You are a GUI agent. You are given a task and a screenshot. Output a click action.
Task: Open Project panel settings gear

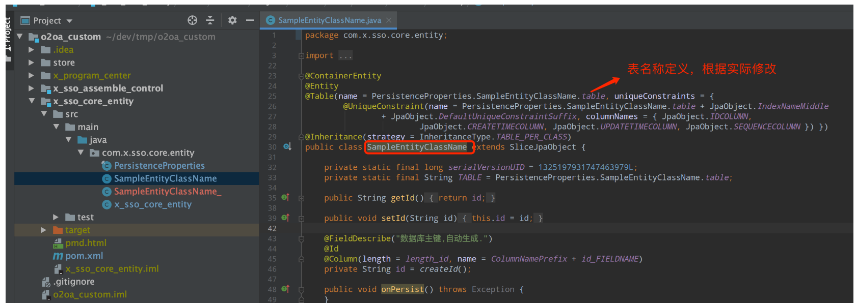(x=232, y=20)
